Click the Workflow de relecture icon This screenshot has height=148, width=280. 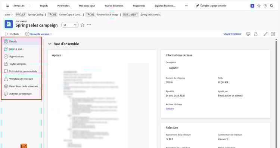6,78
